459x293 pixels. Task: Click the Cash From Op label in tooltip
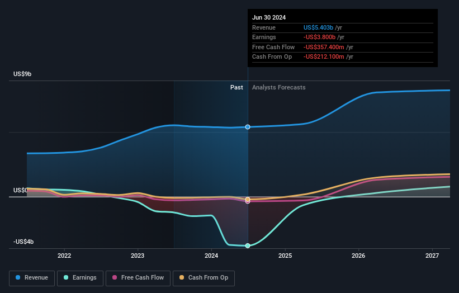pos(272,57)
